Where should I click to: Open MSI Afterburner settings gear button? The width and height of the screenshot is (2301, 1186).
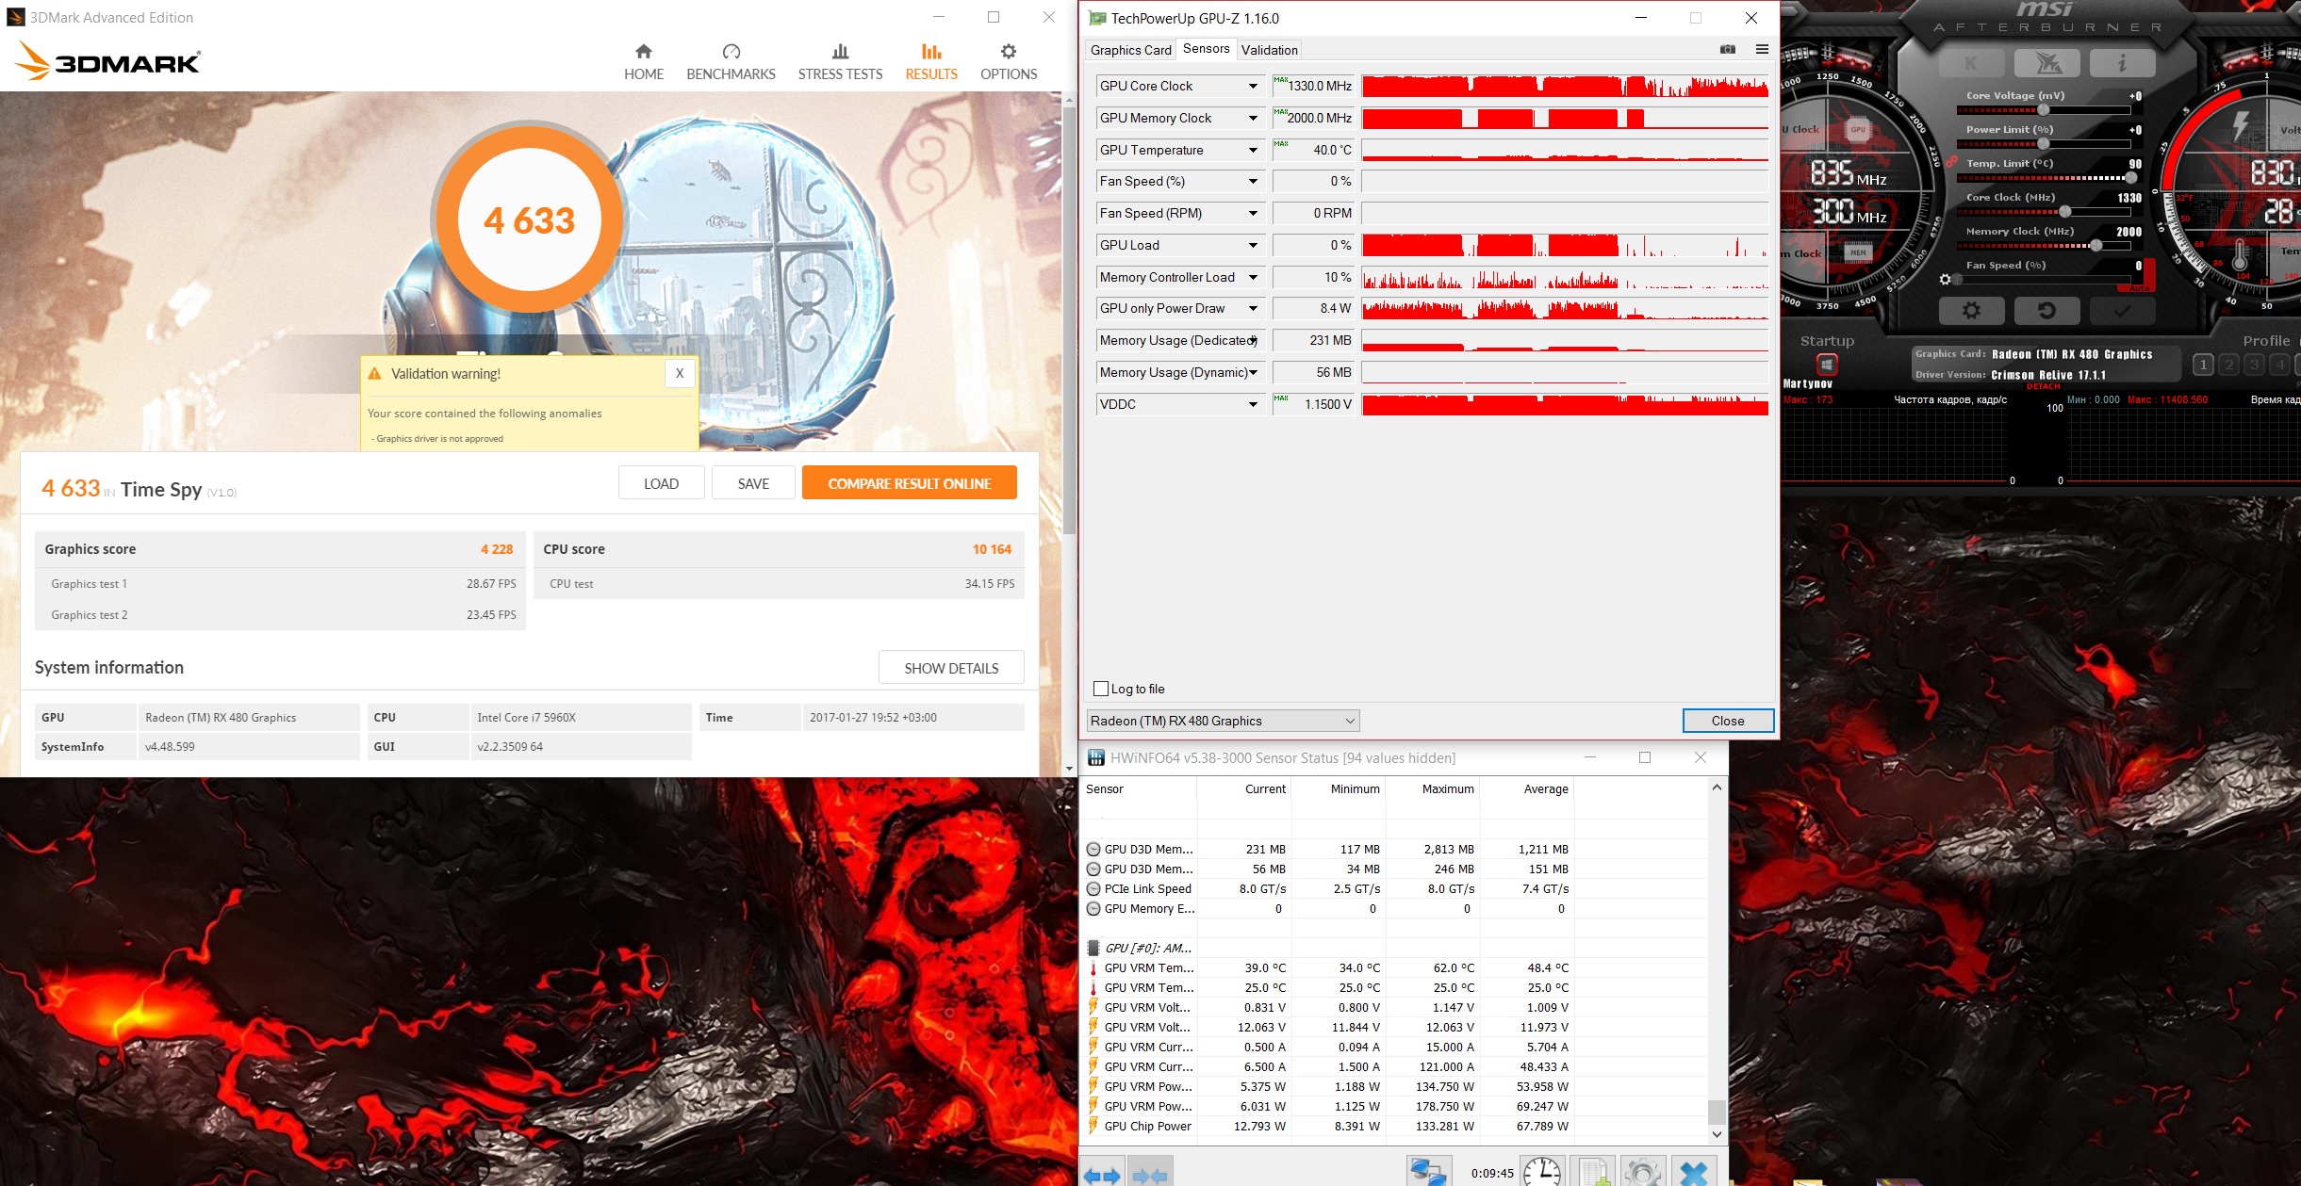click(x=1970, y=310)
